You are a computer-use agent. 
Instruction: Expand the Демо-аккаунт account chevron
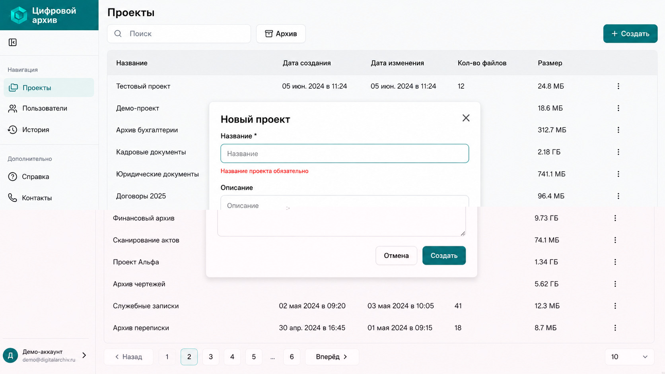point(84,355)
